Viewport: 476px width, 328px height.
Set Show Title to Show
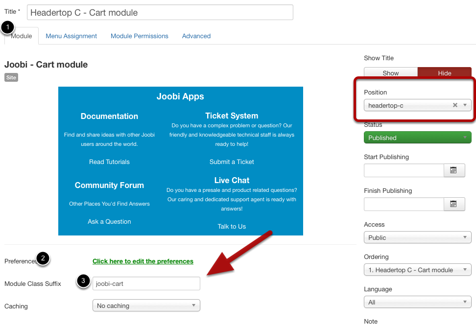pos(391,72)
